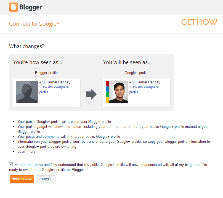Click the orange Blogger logo icon
This screenshot has height=198, width=223.
(x=14, y=7)
